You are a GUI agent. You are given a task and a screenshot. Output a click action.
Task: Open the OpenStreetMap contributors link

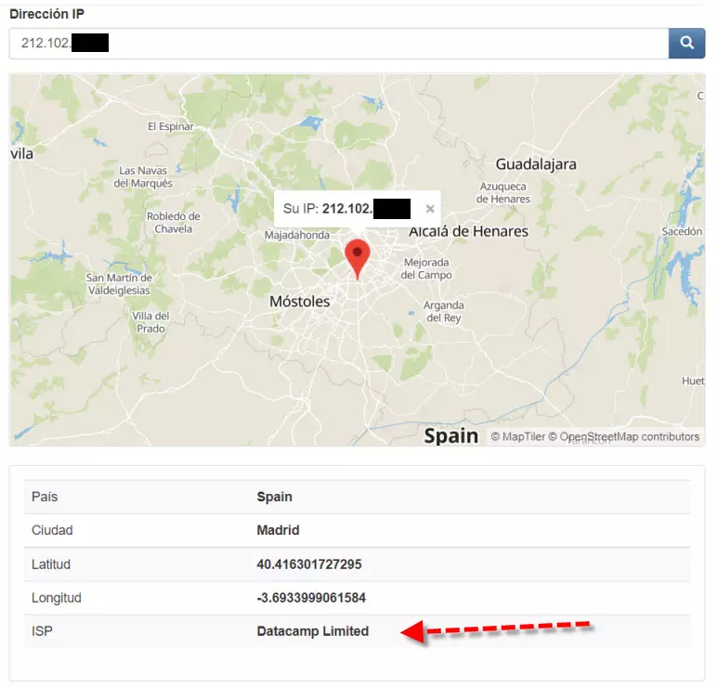pyautogui.click(x=629, y=436)
